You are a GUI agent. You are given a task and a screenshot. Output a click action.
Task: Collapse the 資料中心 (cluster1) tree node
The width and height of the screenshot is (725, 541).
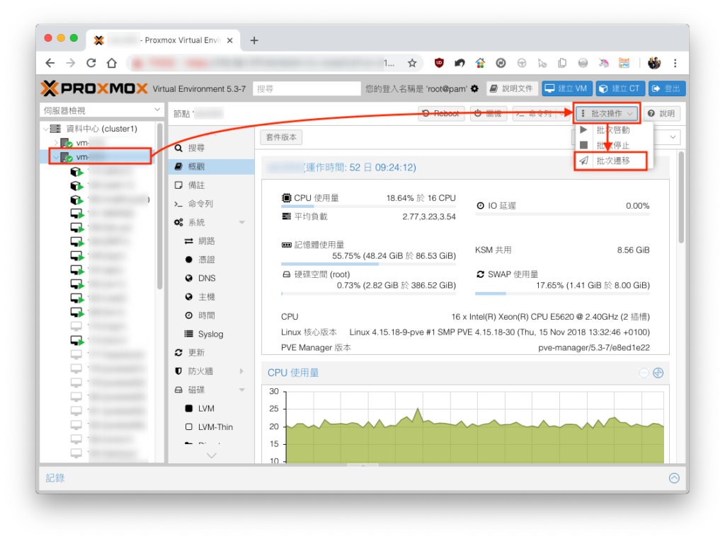point(45,129)
